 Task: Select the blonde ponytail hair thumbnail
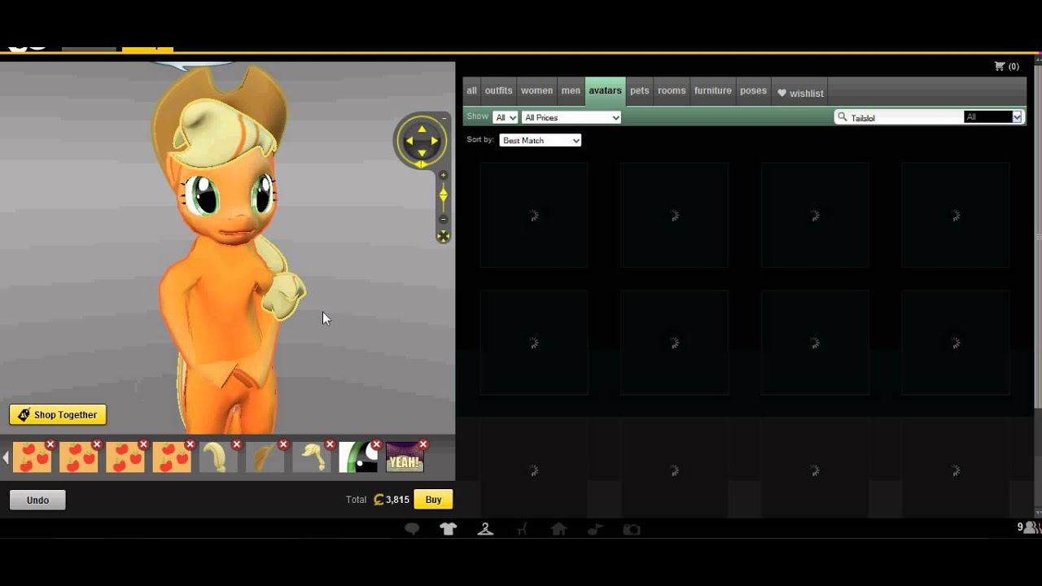point(311,458)
